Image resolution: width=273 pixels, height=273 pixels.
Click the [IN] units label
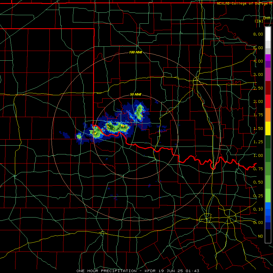(259, 21)
